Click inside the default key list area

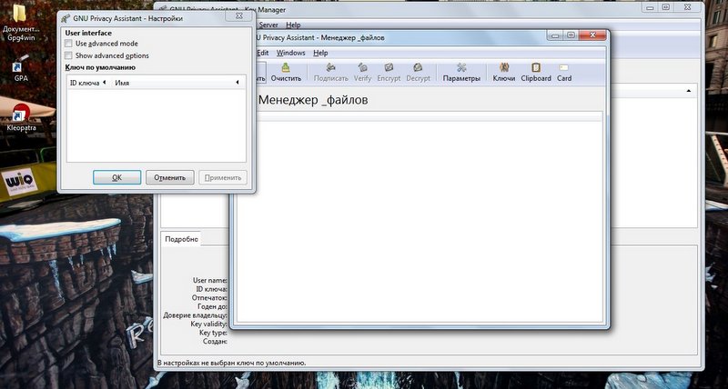coord(156,125)
